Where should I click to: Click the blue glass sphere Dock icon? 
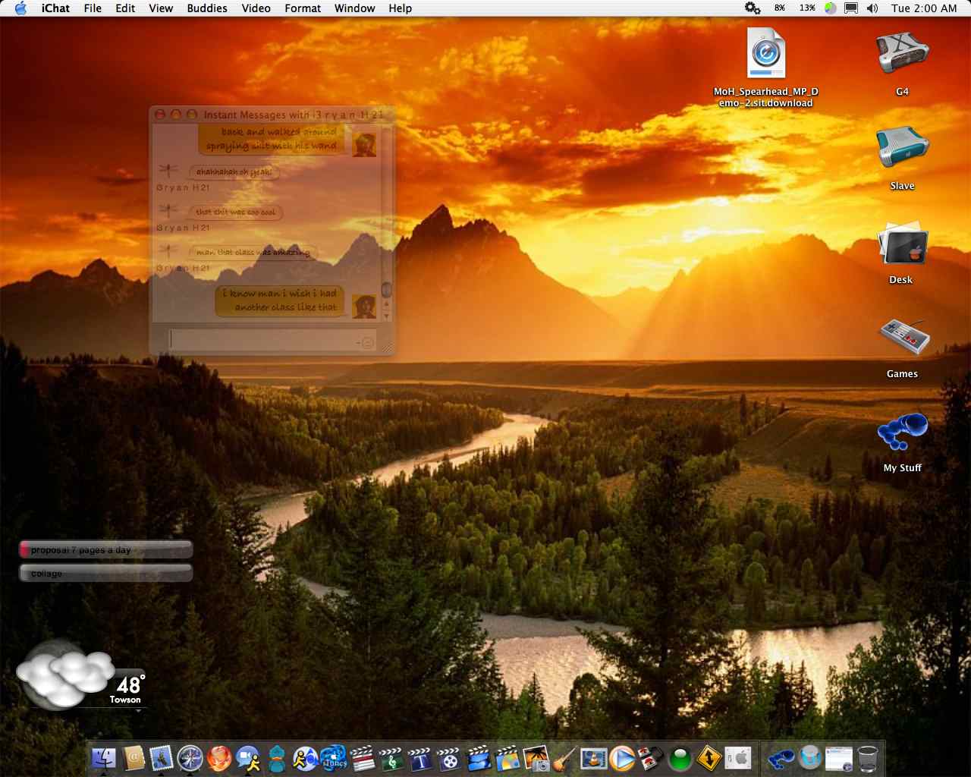point(810,757)
